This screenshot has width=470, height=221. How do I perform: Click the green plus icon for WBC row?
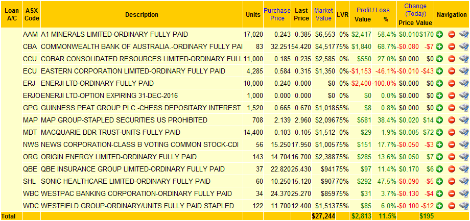439,193
